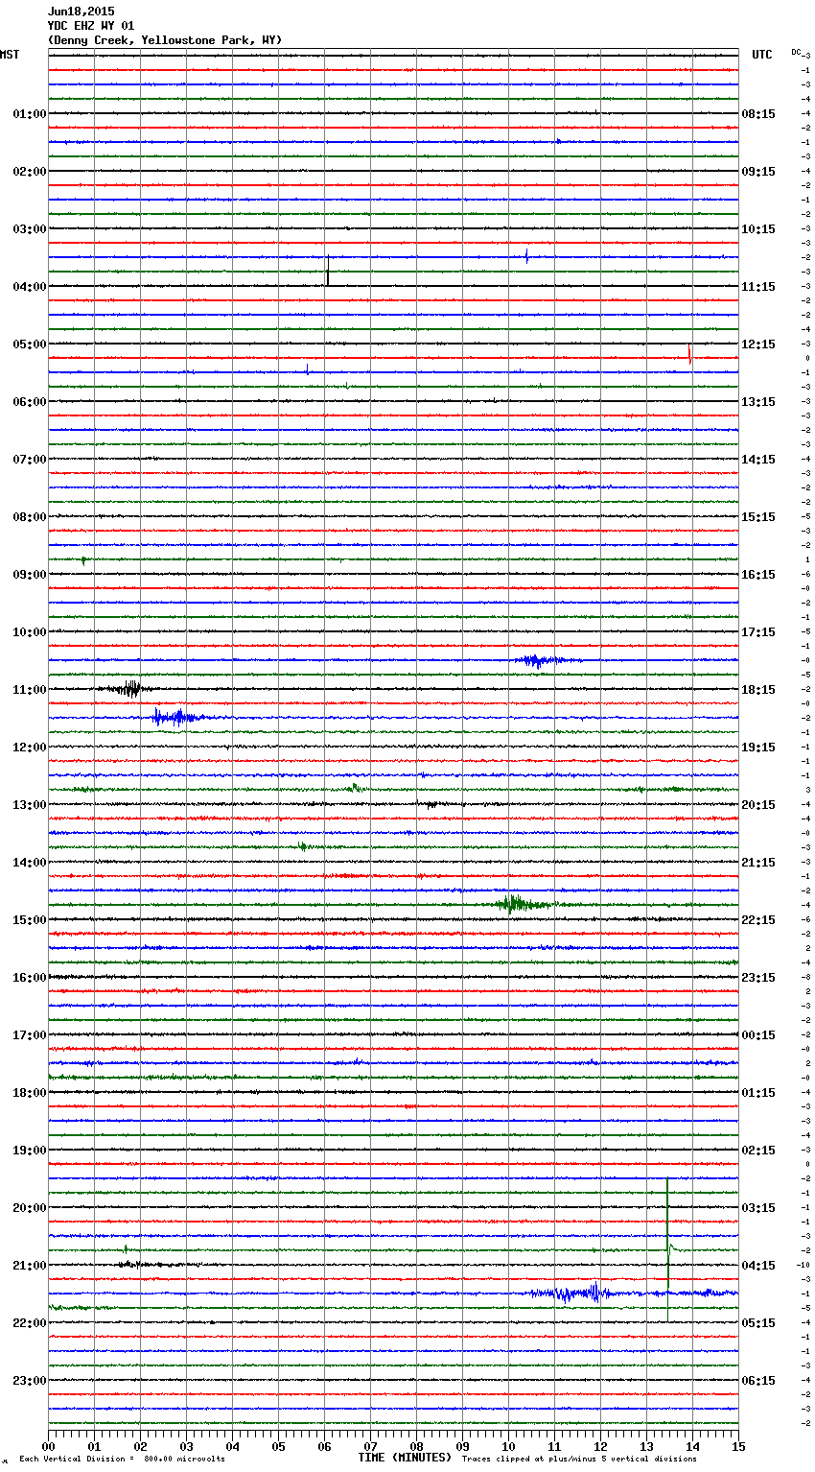Select the 12:00 MST time label
Image resolution: width=815 pixels, height=1472 pixels.
coord(30,748)
